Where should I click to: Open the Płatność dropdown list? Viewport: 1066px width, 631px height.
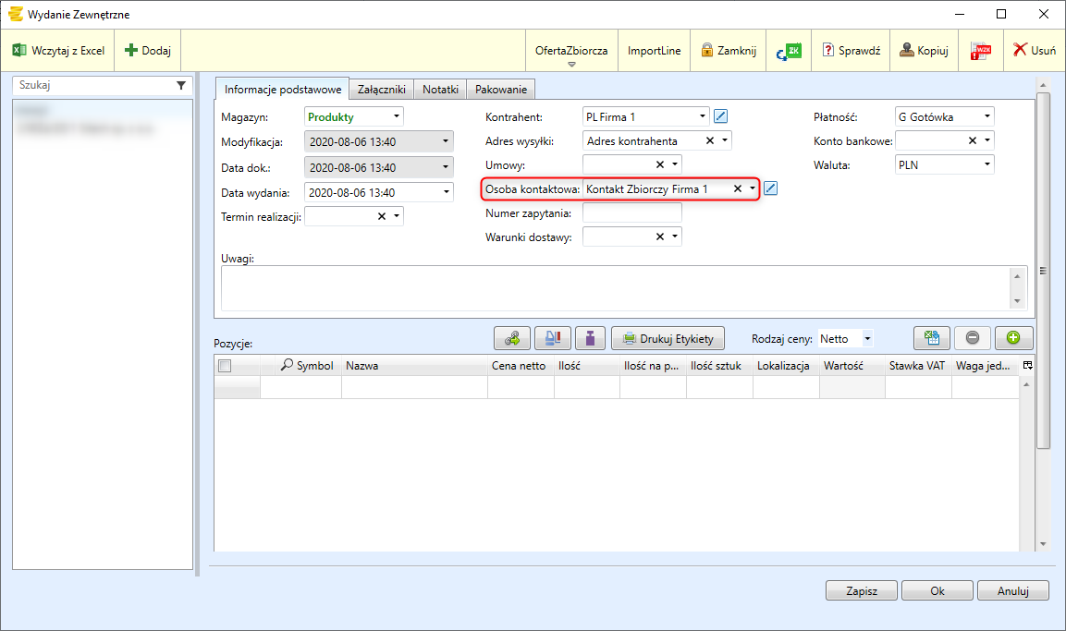coord(987,116)
